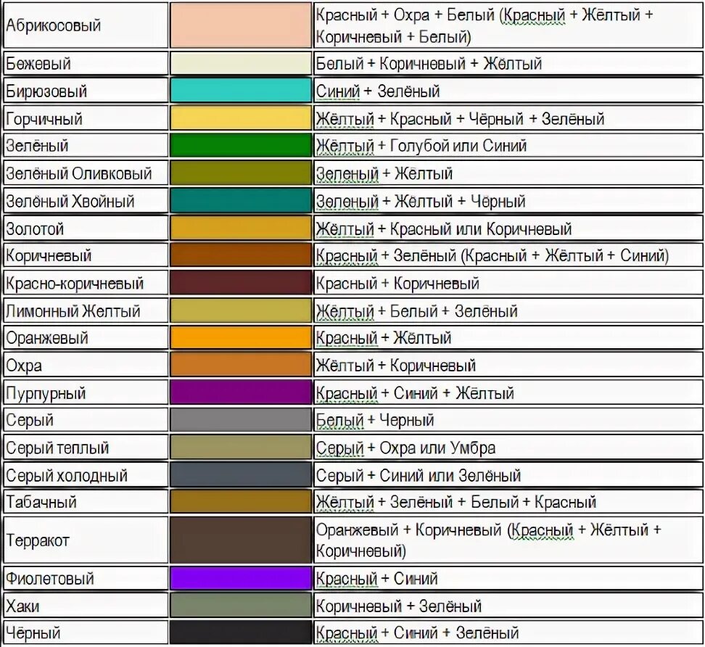The width and height of the screenshot is (705, 647).
Task: Select the olive green swatch
Action: pos(241,173)
